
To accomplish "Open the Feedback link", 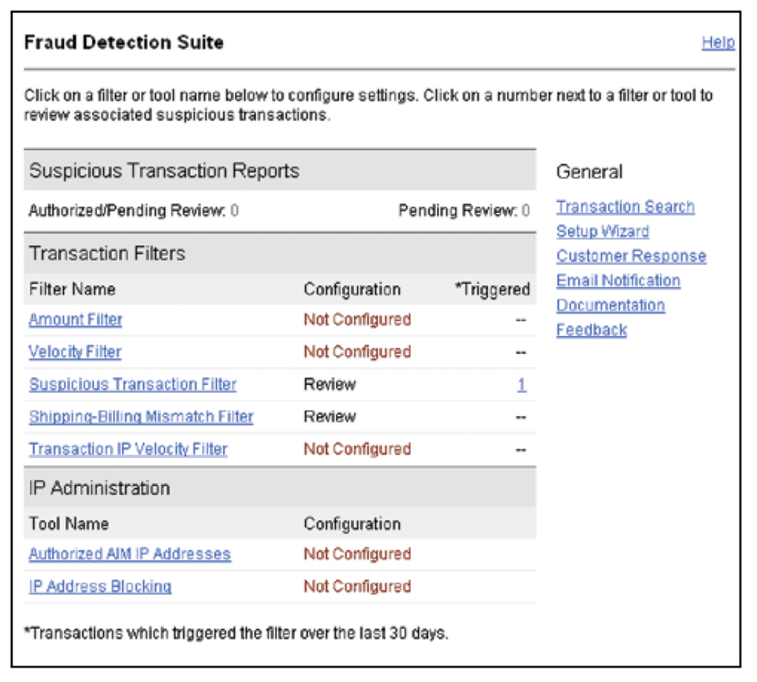I will pos(591,330).
